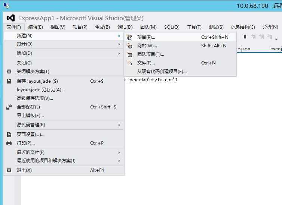Viewport: 282px width, 205px height.
Task: Click the page setup icon beside 页面设置(U)
Action: coord(9,135)
